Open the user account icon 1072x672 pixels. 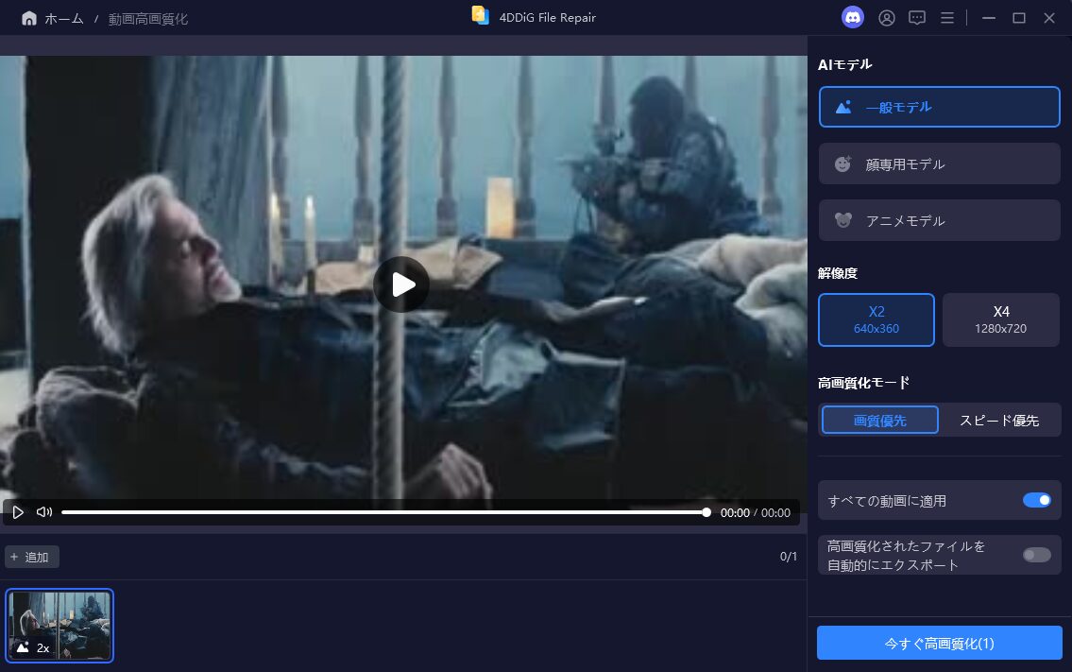887,19
